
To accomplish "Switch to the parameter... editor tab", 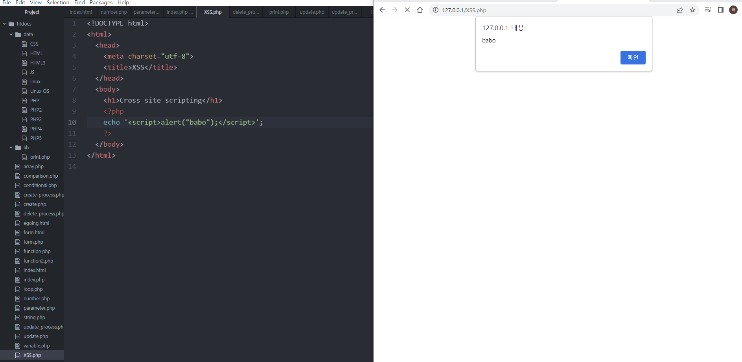I will (146, 12).
